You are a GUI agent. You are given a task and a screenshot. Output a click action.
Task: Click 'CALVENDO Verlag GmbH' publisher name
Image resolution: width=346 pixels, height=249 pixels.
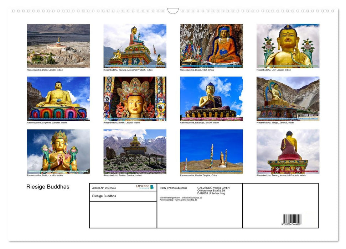tap(213, 188)
